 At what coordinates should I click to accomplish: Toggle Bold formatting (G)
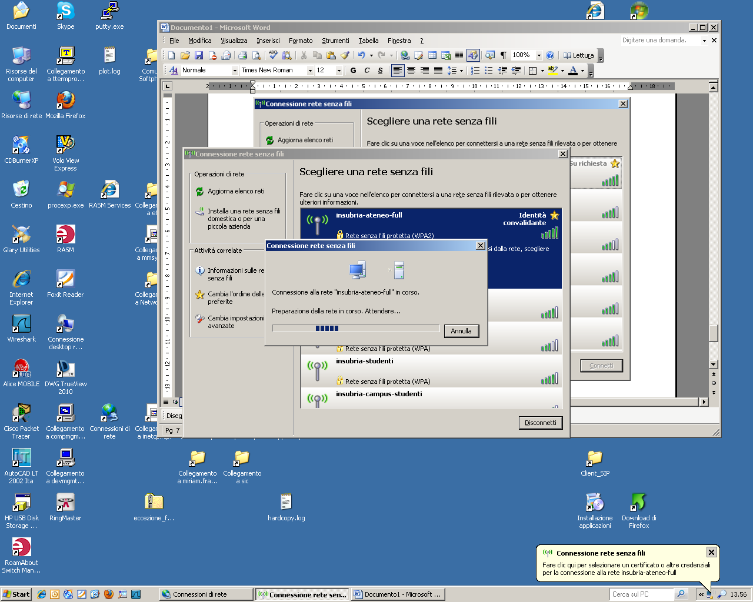(353, 71)
